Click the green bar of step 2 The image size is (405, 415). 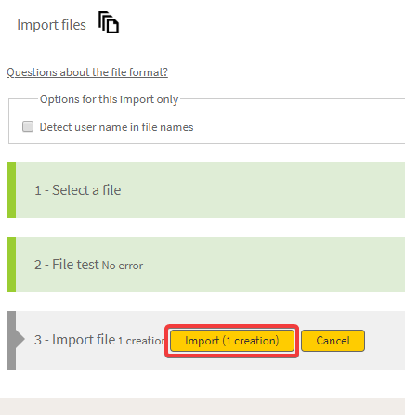11,265
